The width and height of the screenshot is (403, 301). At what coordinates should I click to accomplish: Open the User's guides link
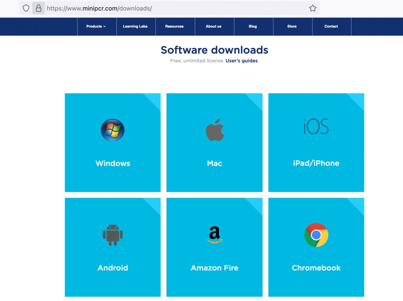click(x=242, y=61)
